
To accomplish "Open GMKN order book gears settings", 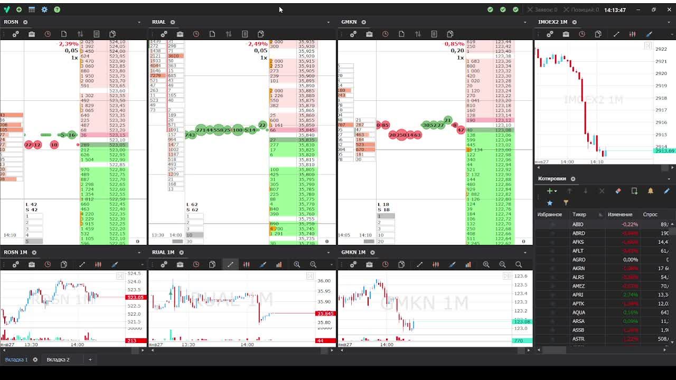I will 353,34.
